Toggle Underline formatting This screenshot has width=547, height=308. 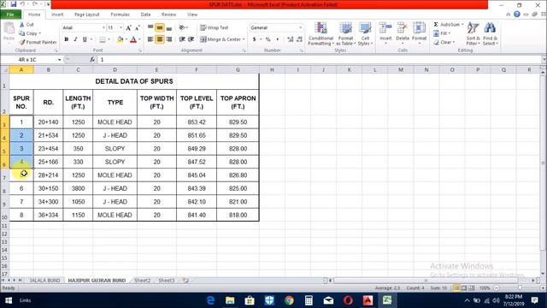tap(85, 39)
